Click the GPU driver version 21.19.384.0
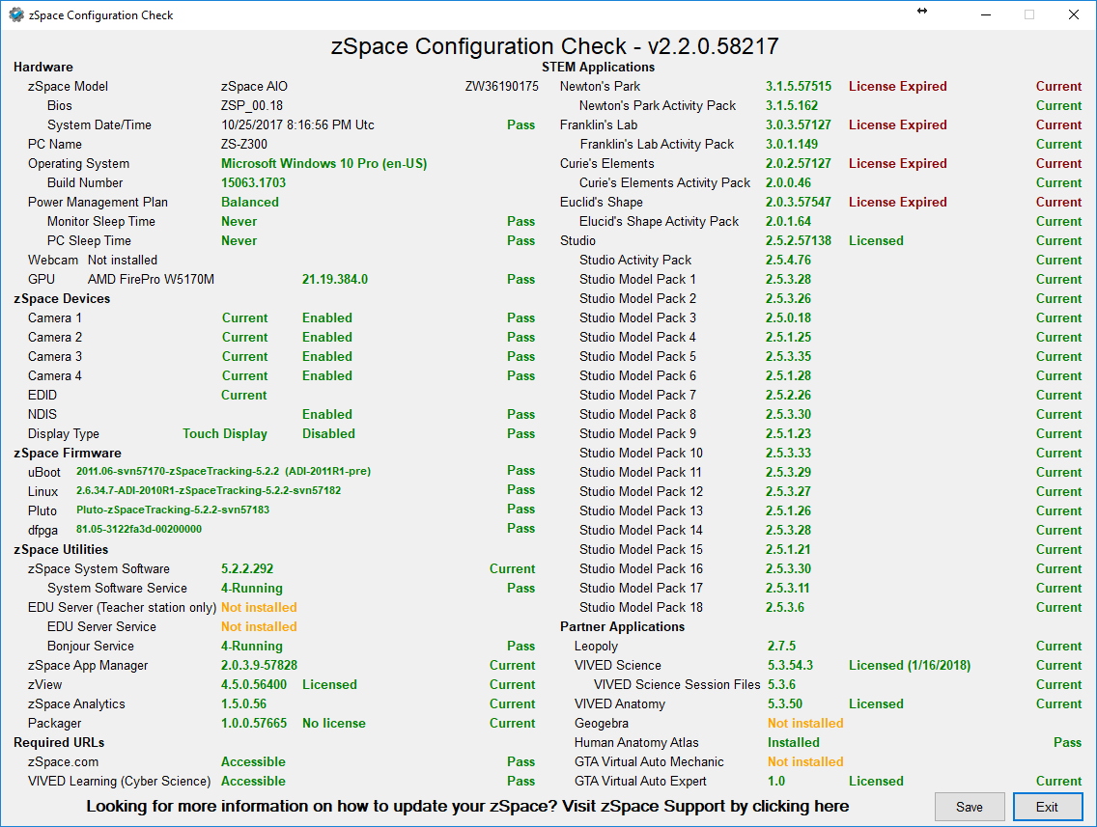 pos(334,279)
